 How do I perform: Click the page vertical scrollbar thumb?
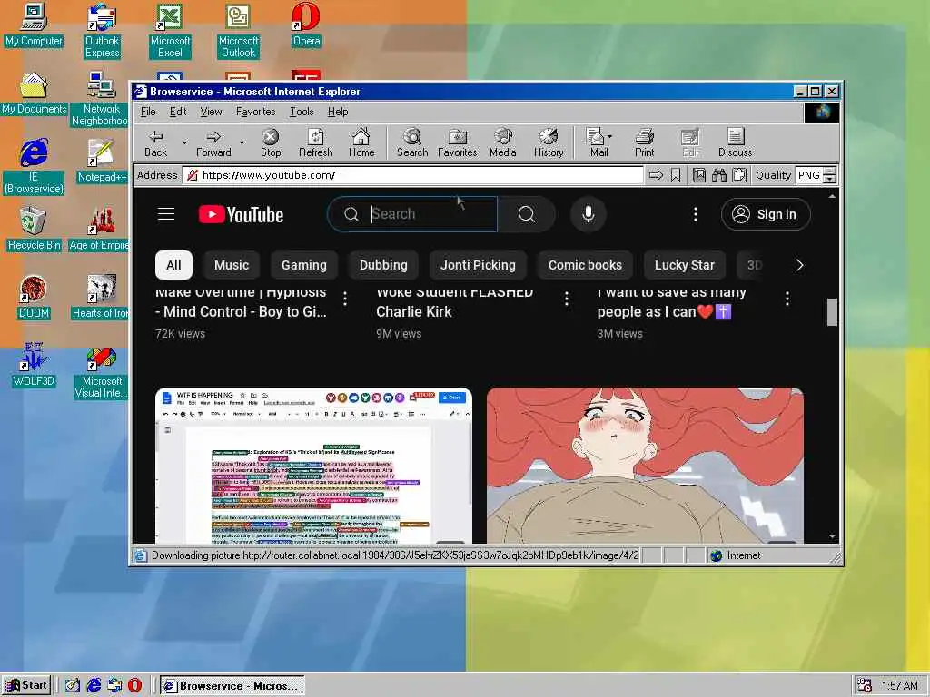pos(832,312)
